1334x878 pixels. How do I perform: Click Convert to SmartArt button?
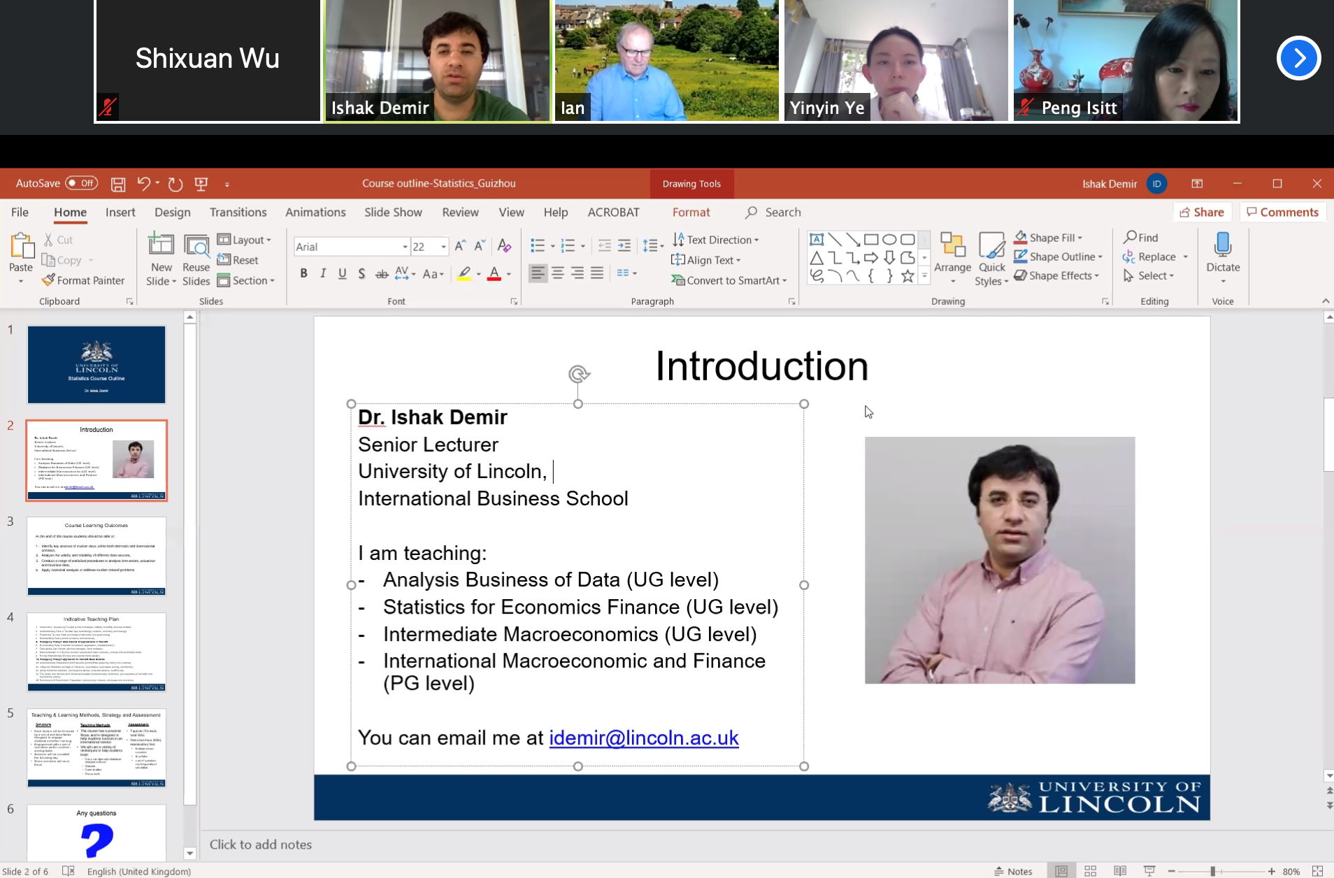click(729, 280)
